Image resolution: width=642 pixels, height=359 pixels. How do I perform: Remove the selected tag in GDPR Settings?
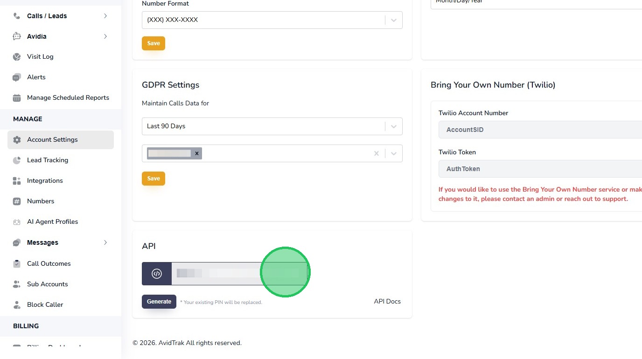coord(197,153)
